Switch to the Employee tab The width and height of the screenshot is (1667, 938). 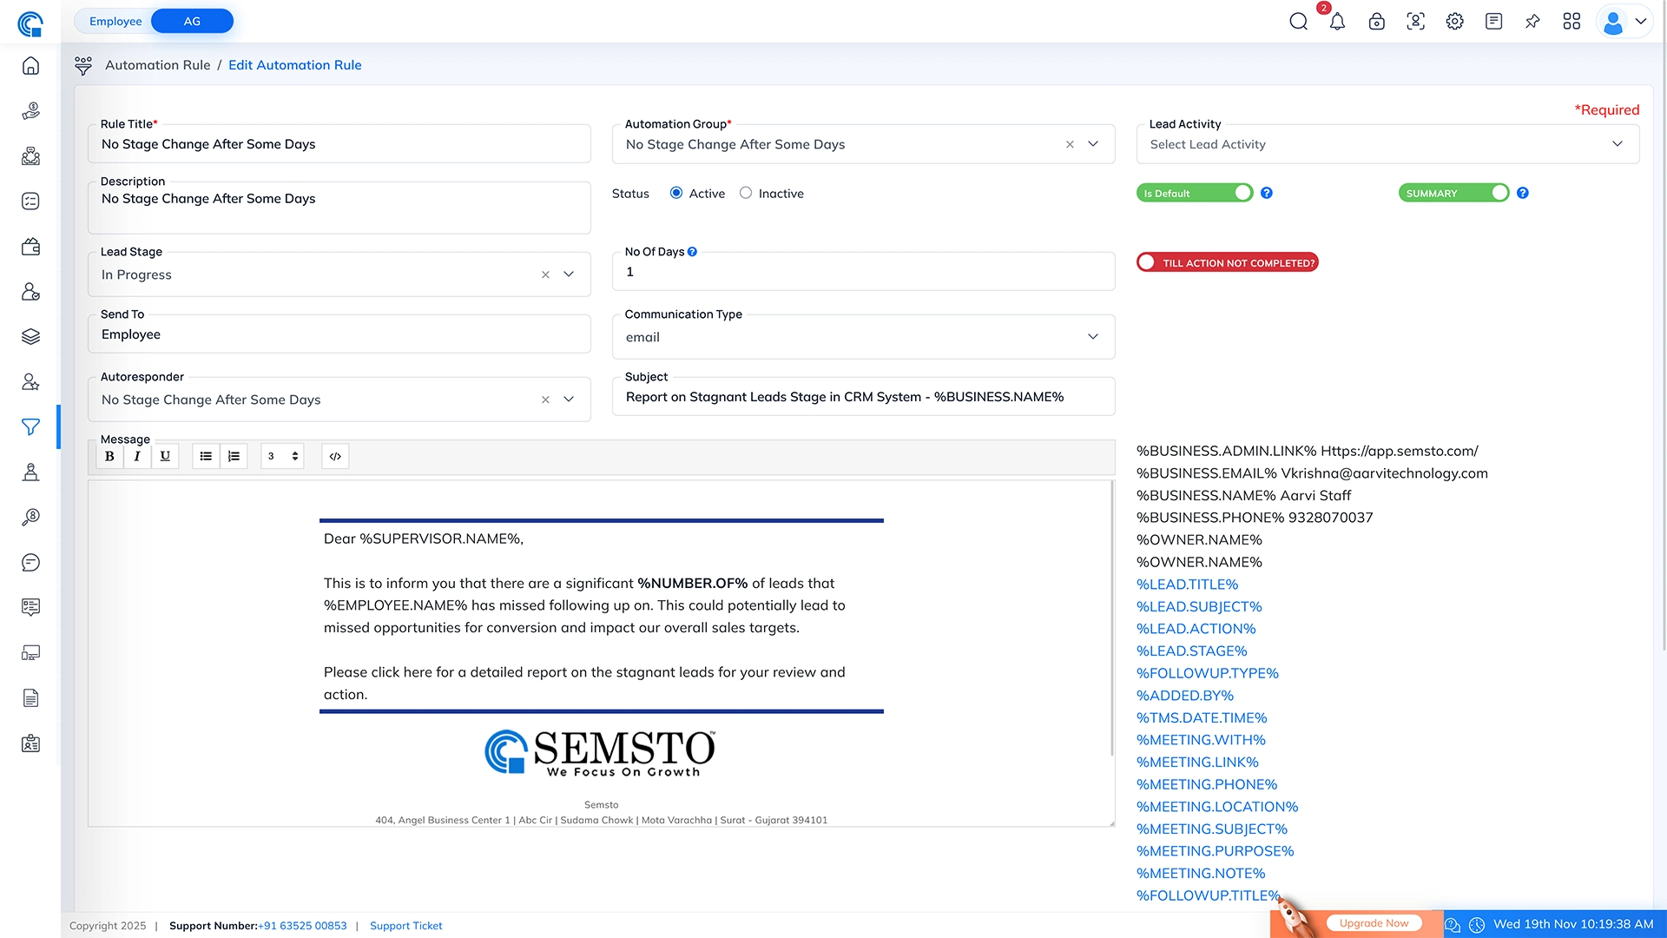(x=115, y=21)
